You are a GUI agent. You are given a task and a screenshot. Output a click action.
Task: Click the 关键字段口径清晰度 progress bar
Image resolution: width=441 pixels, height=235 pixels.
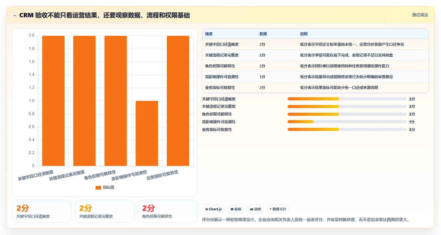(347, 99)
